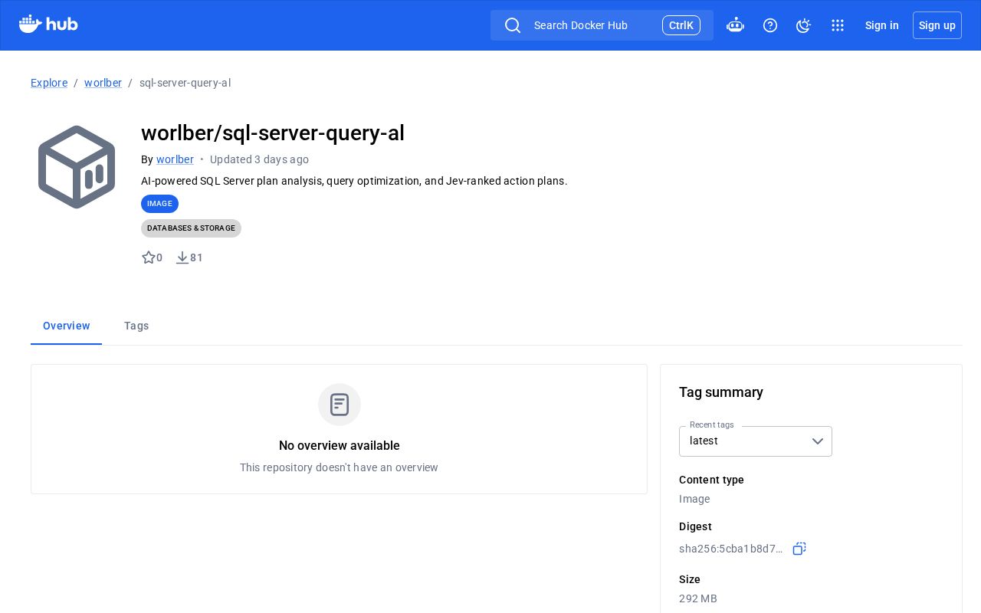The height and width of the screenshot is (613, 981).
Task: Click the repository cube logo
Action: point(77,167)
